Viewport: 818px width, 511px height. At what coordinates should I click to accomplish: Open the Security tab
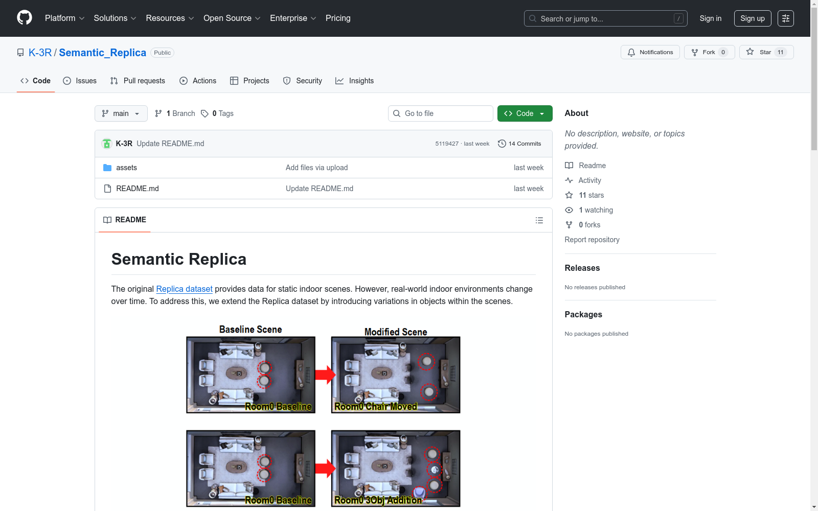click(303, 81)
